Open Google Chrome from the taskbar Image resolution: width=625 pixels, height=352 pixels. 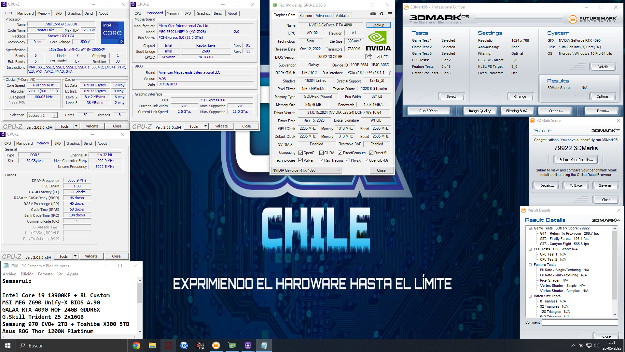pyautogui.click(x=136, y=345)
